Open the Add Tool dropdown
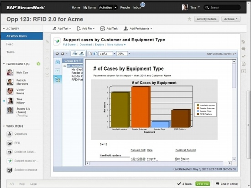 (x=62, y=29)
